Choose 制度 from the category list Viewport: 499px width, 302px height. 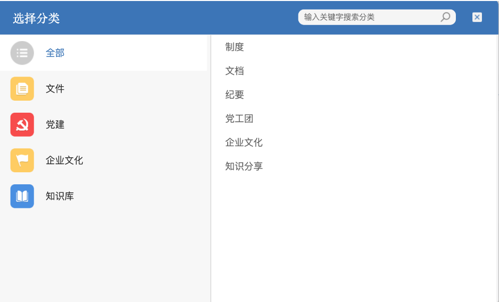[235, 47]
